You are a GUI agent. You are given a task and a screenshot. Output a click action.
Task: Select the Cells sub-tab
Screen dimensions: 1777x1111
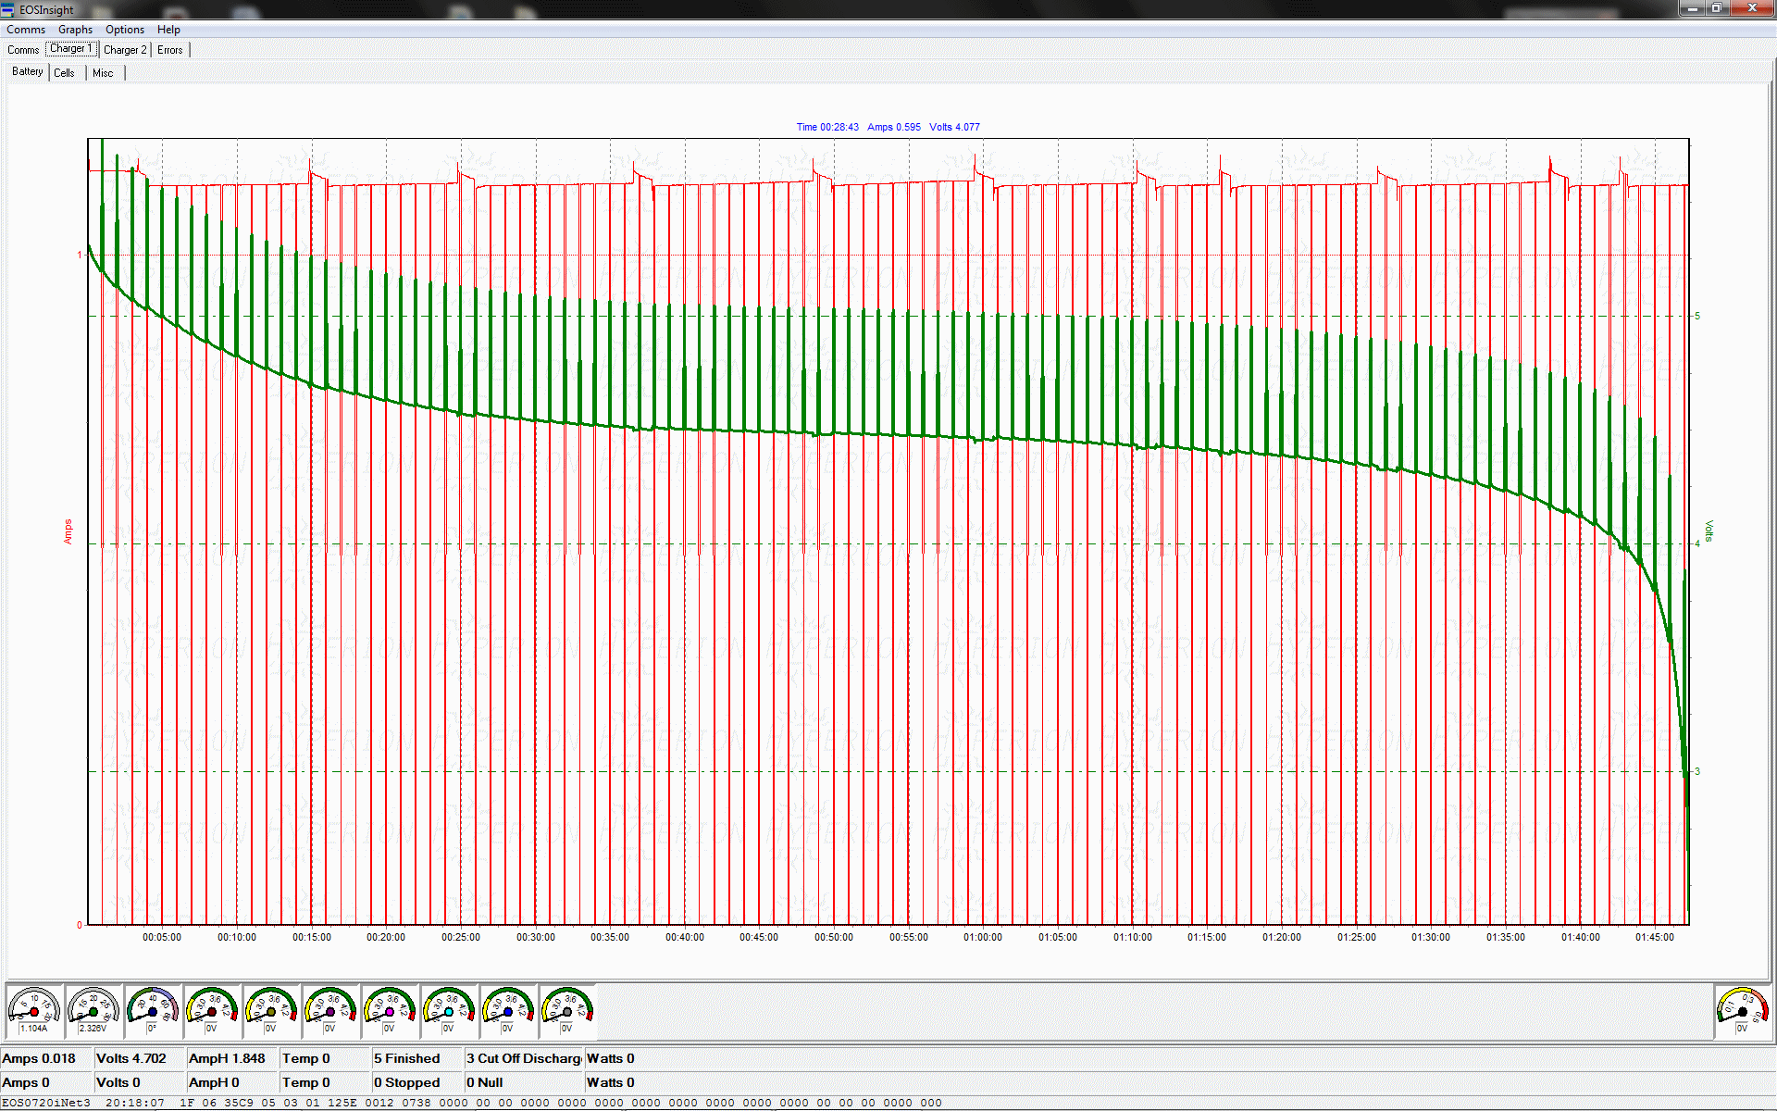64,73
